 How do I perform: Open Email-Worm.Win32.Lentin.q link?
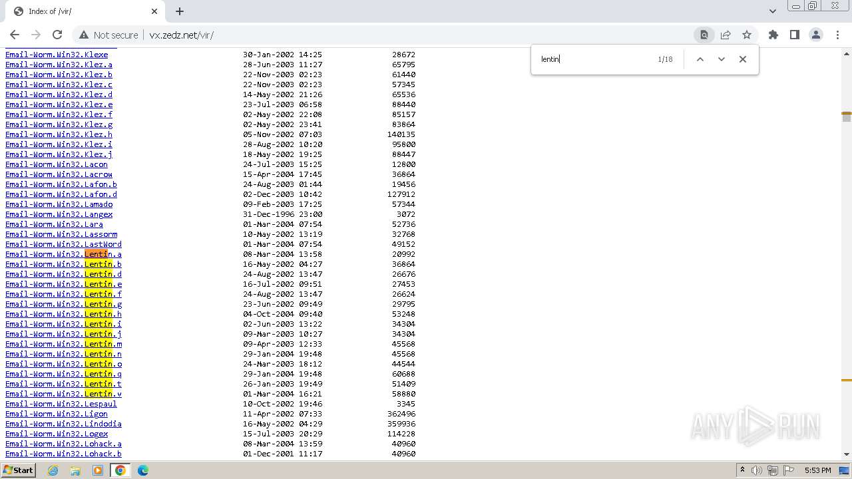63,374
